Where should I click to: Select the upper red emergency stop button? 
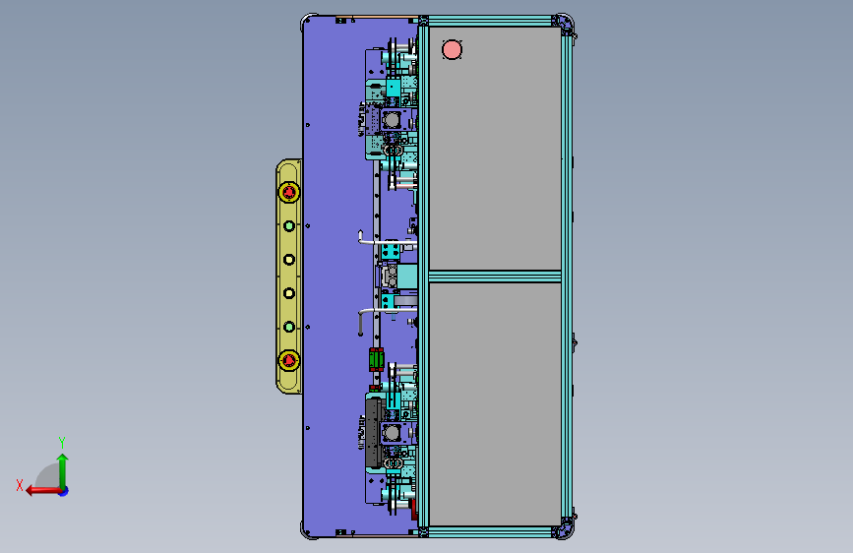[289, 192]
